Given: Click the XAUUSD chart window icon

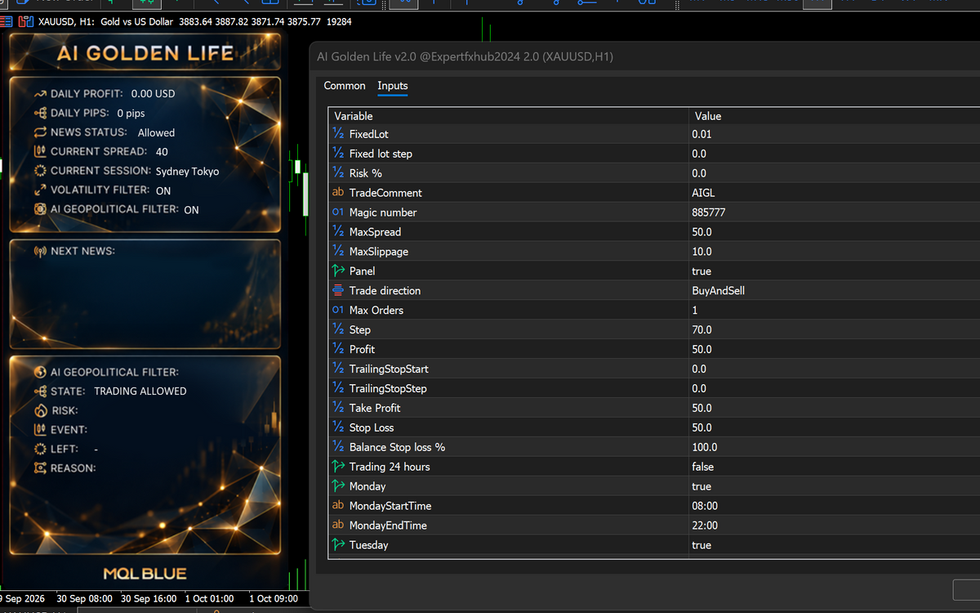Looking at the screenshot, I should tap(25, 21).
